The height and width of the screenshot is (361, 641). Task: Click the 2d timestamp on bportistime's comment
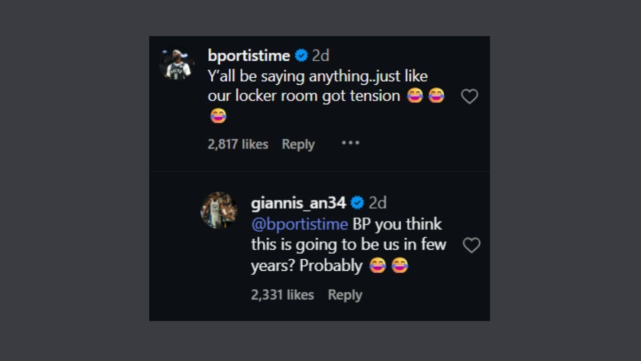click(x=320, y=56)
